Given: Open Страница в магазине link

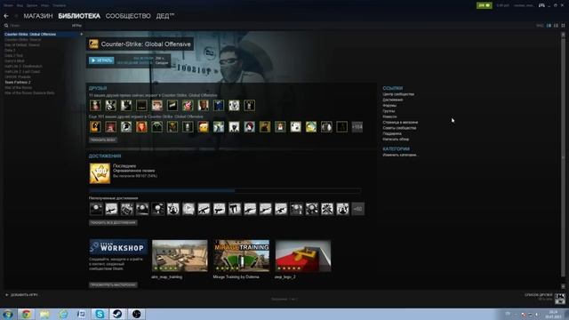Looking at the screenshot, I should tap(400, 123).
